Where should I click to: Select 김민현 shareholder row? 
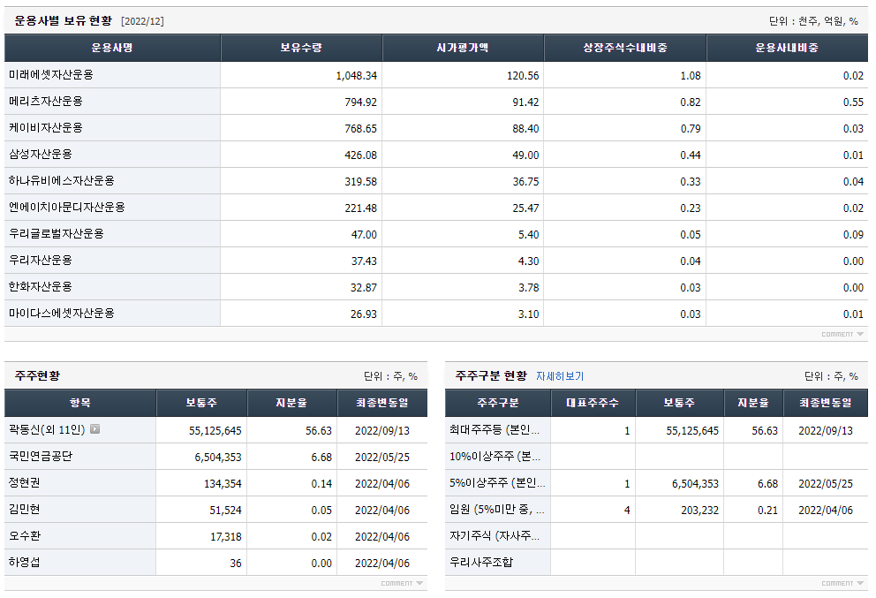[215, 510]
